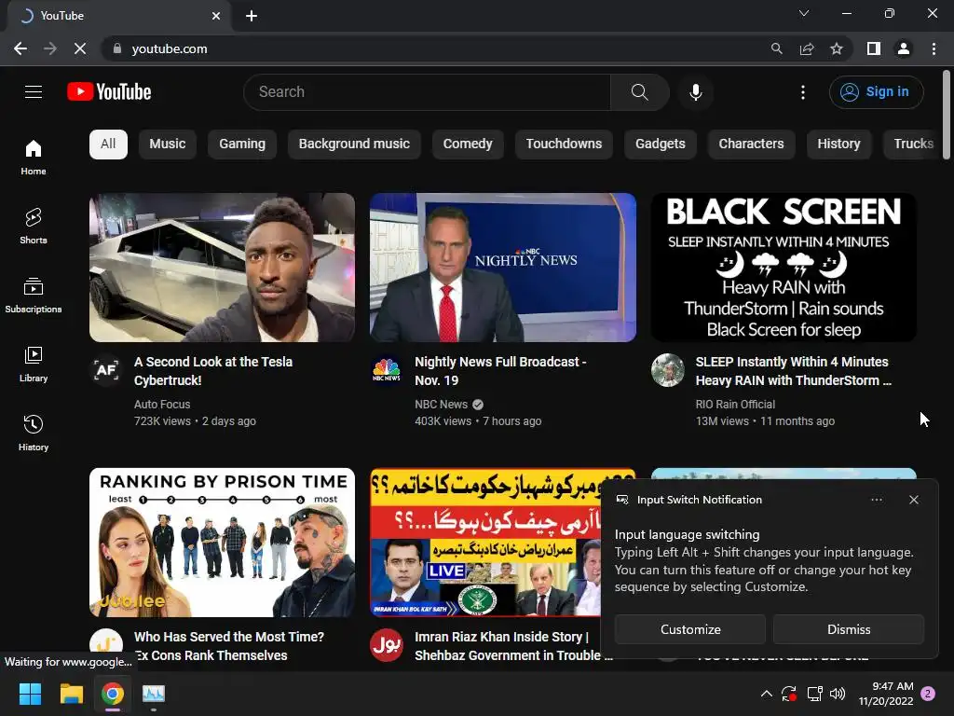This screenshot has height=716, width=954.
Task: Select the Music filter chip
Action: click(x=168, y=145)
